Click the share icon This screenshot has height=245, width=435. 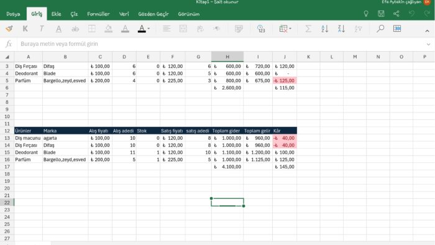396,14
